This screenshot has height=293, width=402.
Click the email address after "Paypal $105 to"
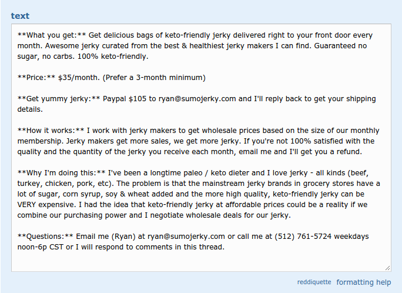click(197, 99)
